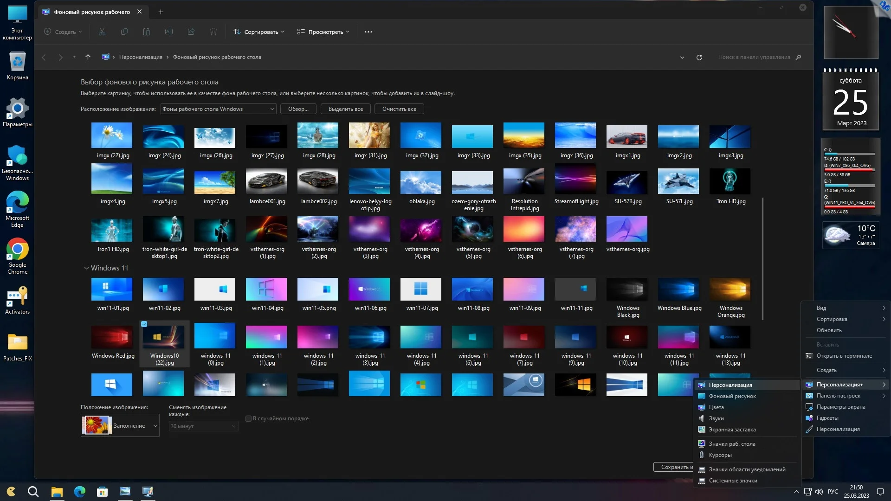Viewport: 891px width, 501px height.
Task: Select Screen saver in context submenu
Action: point(732,430)
